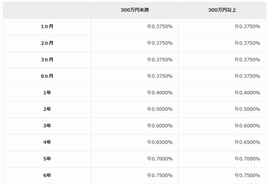Image resolution: width=269 pixels, height=184 pixels.
Task: Select 4年 rate under 300万円以上
Action: click(247, 142)
